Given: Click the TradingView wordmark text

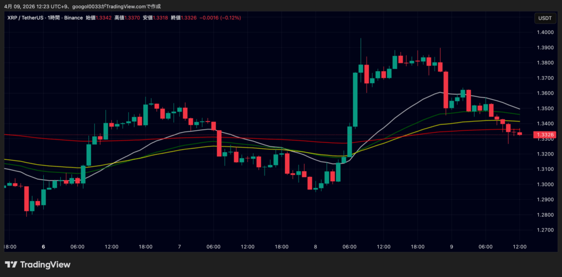Looking at the screenshot, I should (45, 265).
